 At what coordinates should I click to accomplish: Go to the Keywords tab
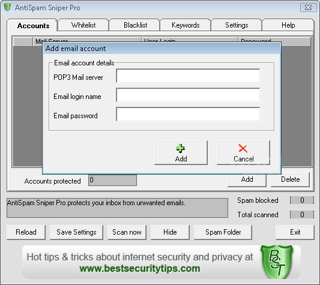pos(186,25)
